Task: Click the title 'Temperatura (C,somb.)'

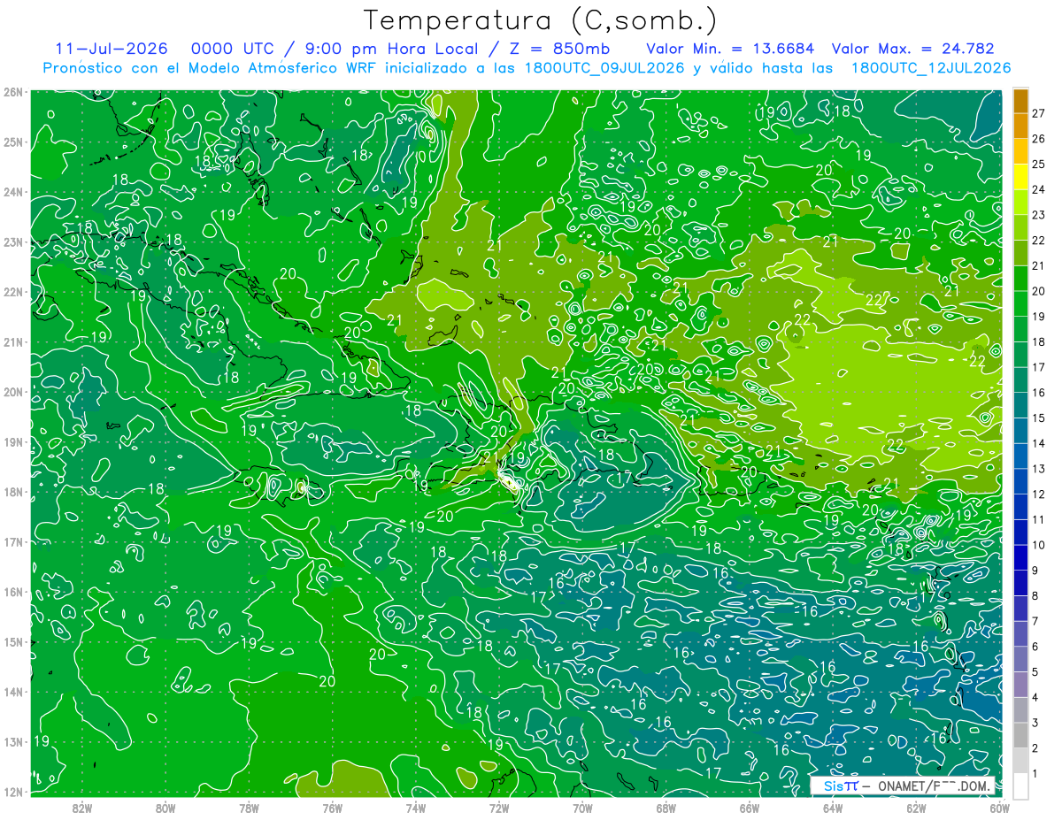Action: click(540, 20)
